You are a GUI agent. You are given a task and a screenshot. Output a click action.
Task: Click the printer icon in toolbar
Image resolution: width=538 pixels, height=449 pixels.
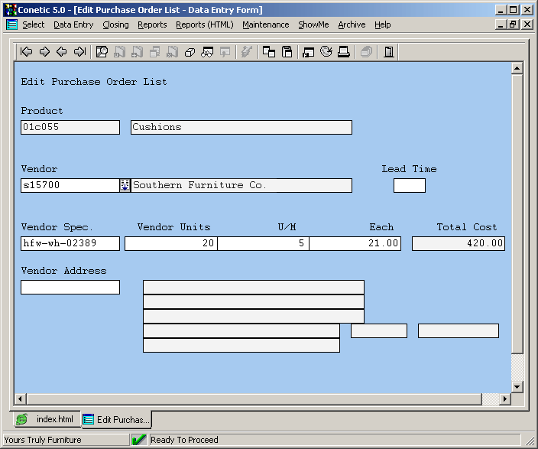344,52
